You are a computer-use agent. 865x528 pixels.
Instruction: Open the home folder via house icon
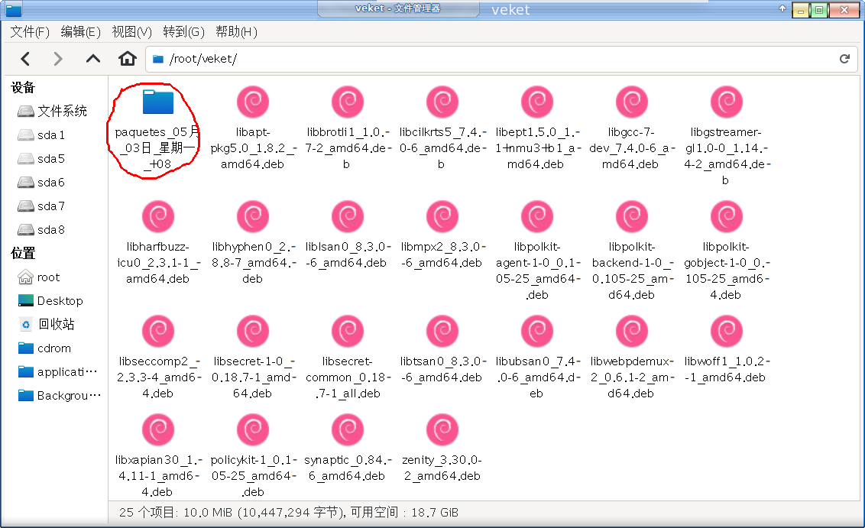point(128,59)
